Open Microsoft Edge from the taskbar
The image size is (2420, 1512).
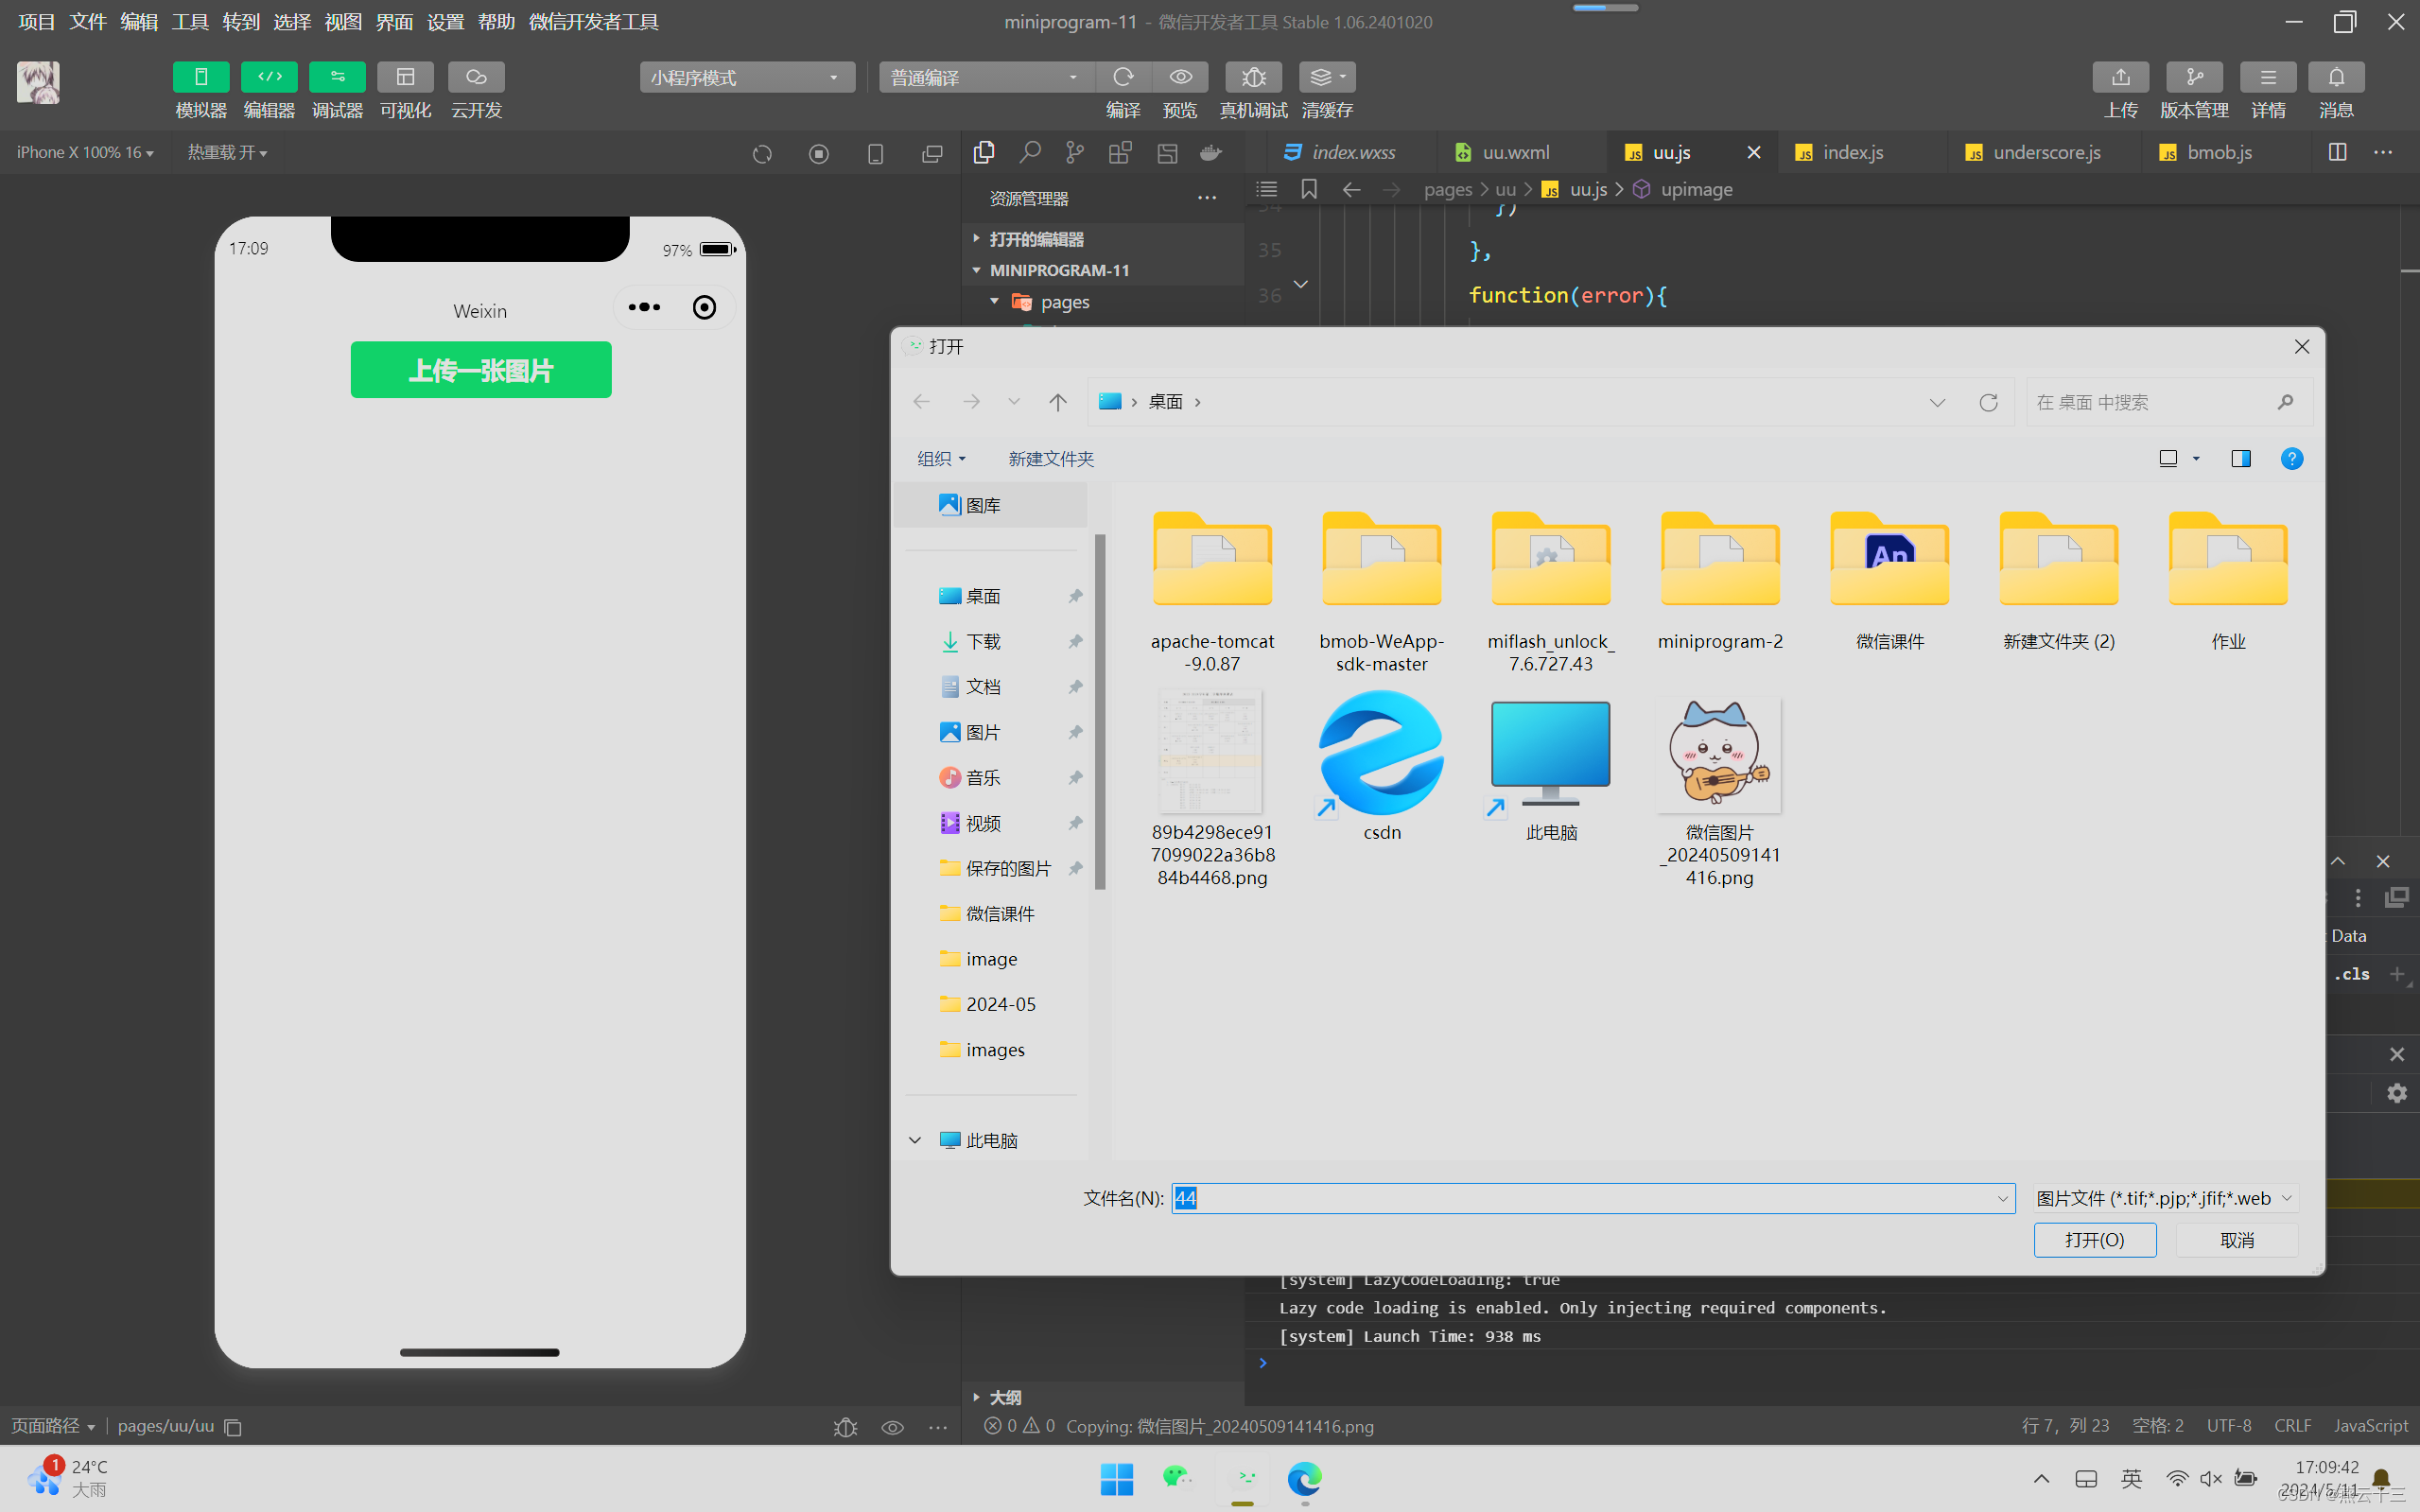click(x=1304, y=1479)
